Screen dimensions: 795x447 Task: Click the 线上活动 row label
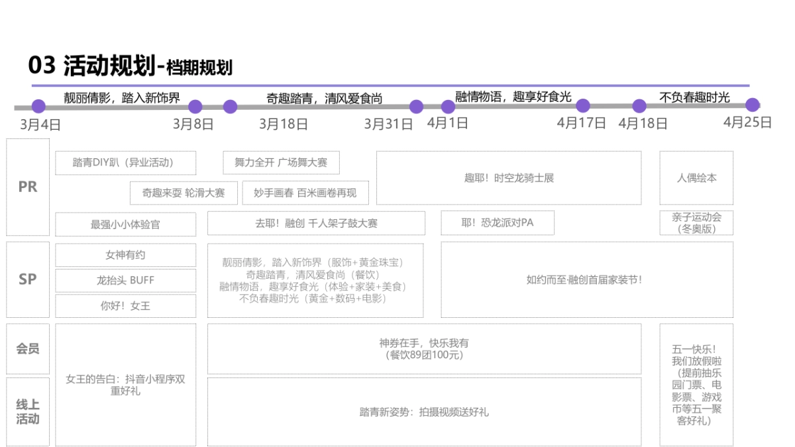tap(27, 411)
